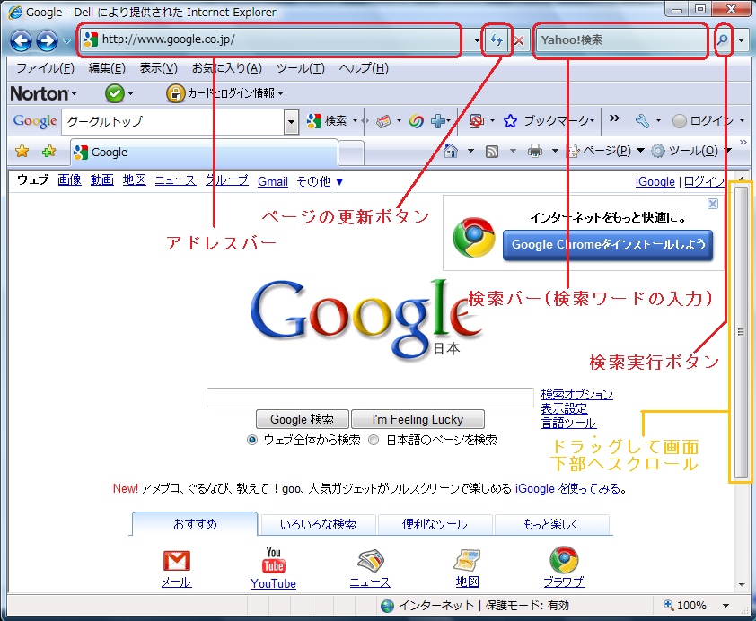
Task: Focus the Yahoo!検索 search box
Action: (x=621, y=40)
